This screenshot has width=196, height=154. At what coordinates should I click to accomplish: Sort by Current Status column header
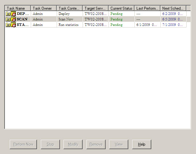tap(121, 8)
